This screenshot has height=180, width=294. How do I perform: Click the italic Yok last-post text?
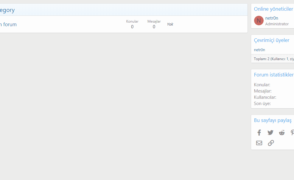click(170, 24)
